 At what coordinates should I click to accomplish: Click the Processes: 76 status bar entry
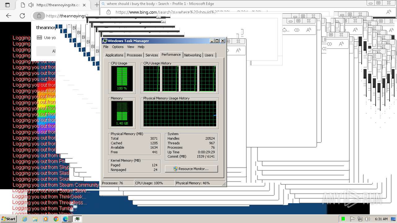[x=118, y=183]
